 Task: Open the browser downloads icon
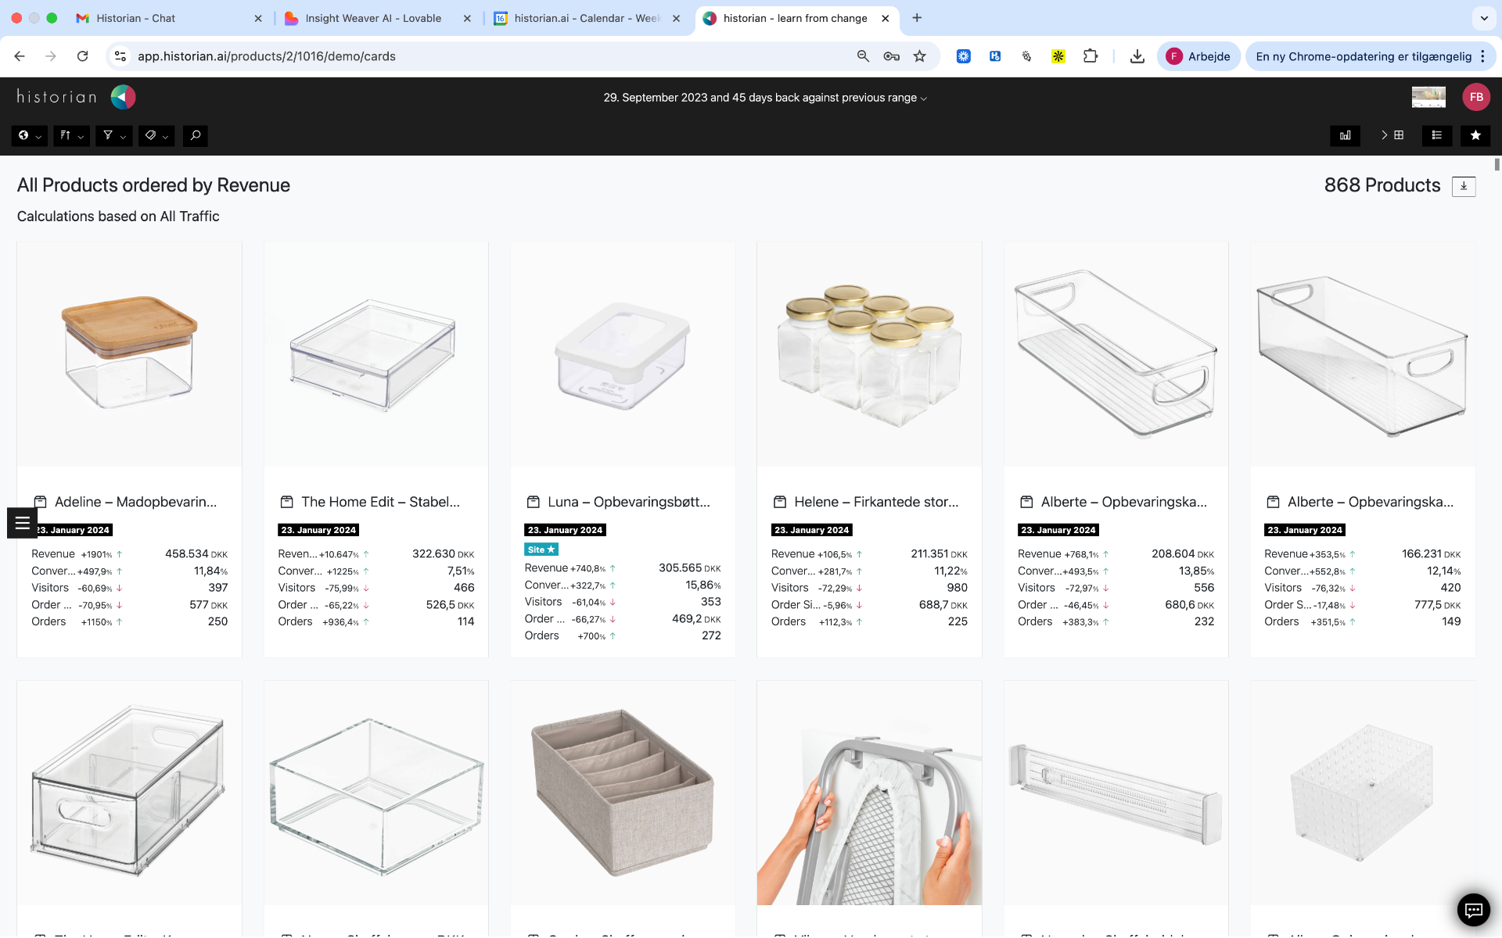click(x=1137, y=56)
